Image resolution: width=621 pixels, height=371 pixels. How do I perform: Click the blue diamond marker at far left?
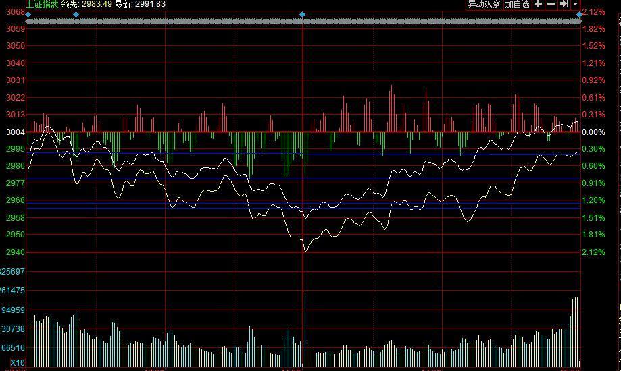pos(28,14)
